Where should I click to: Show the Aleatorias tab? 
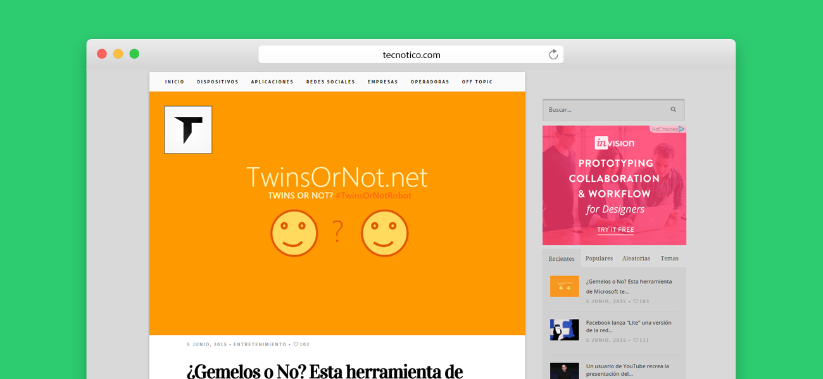click(636, 258)
